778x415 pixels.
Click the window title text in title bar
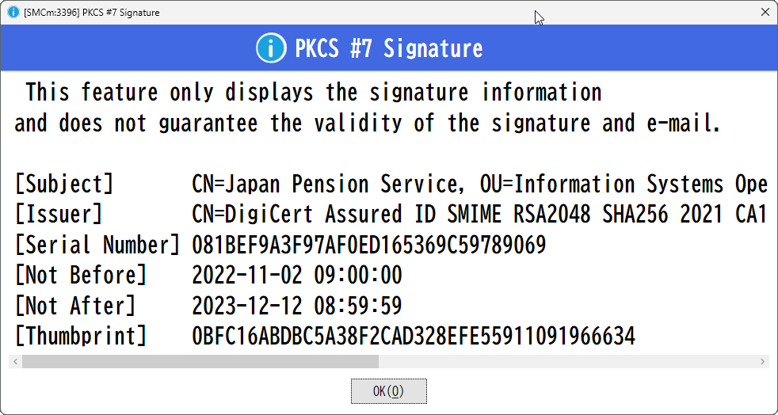91,13
